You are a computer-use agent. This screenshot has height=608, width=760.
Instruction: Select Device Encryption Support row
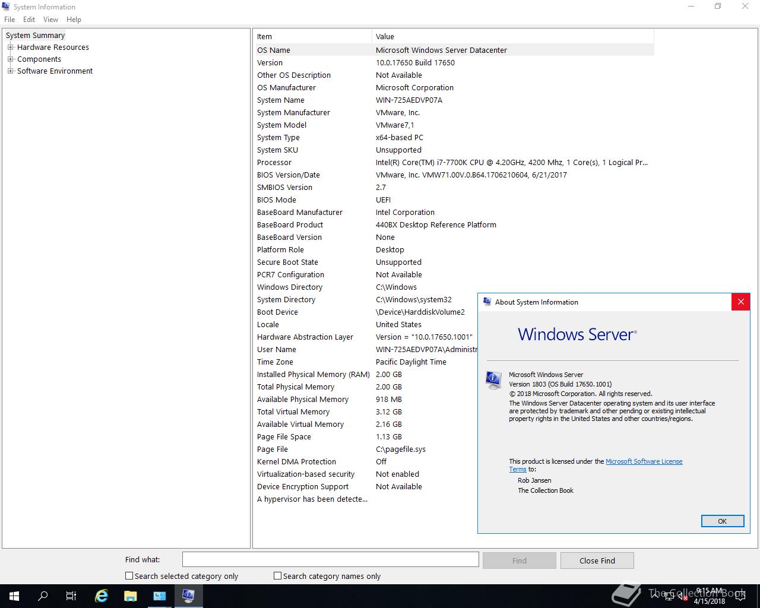tap(366, 486)
